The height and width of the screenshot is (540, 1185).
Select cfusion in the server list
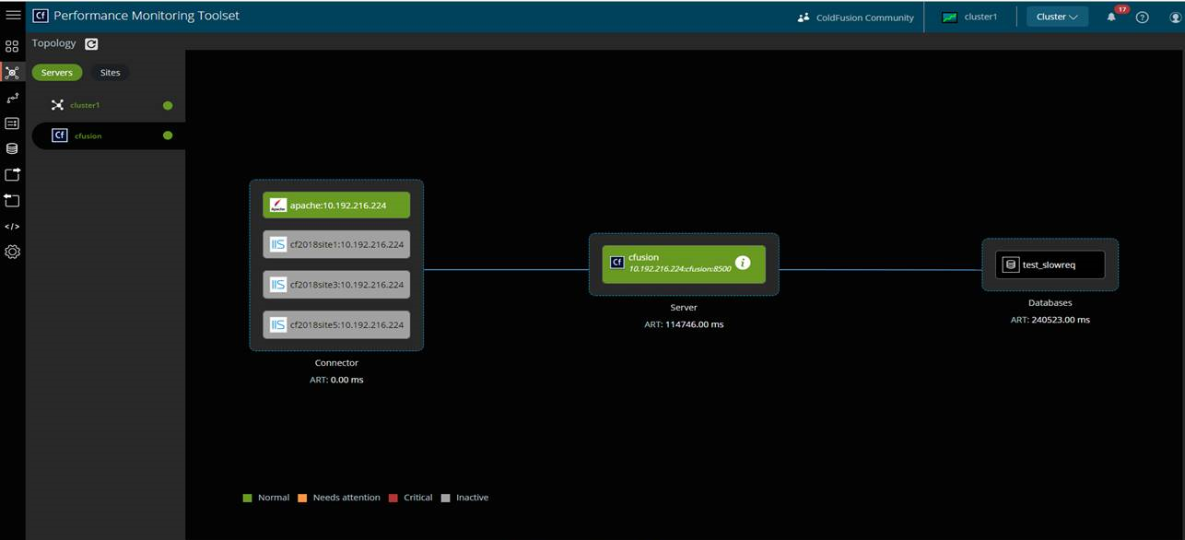109,135
